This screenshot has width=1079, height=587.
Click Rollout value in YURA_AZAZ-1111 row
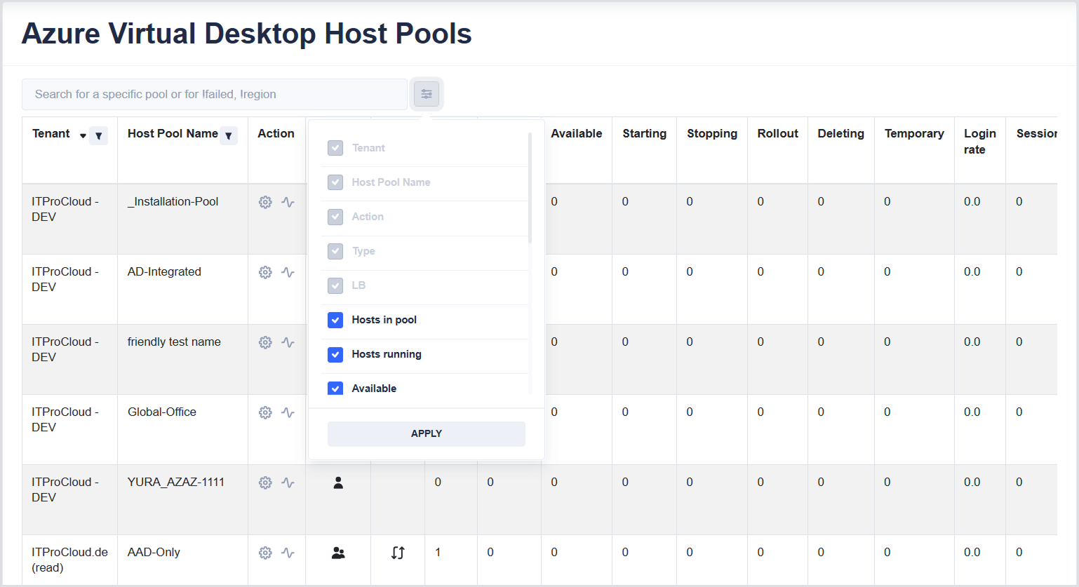click(760, 482)
